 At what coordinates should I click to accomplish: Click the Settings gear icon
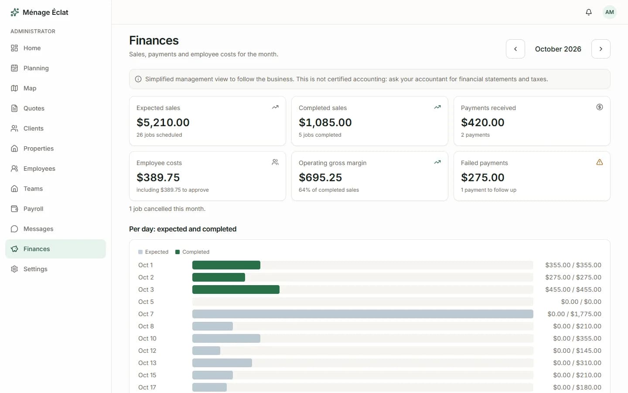[14, 269]
